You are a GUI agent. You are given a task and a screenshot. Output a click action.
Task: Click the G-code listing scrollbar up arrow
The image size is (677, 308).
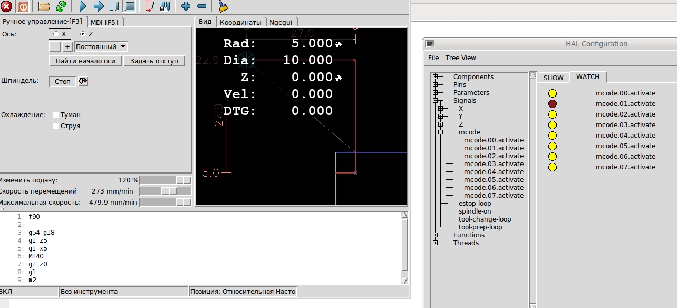(x=405, y=215)
